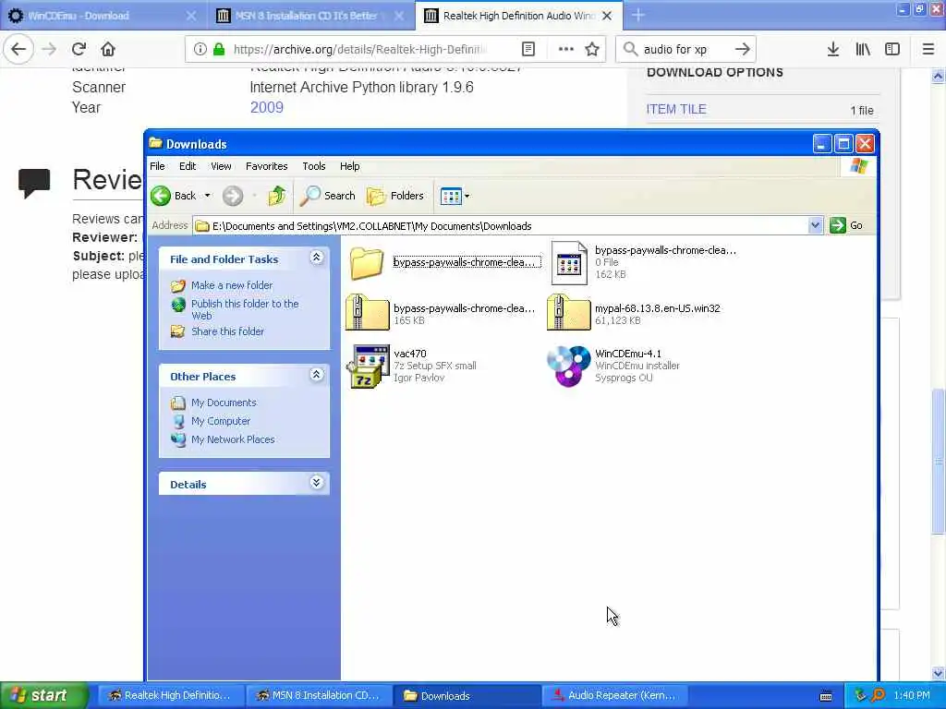This screenshot has height=709, width=946.
Task: Click the Go button next to address
Action: [846, 225]
